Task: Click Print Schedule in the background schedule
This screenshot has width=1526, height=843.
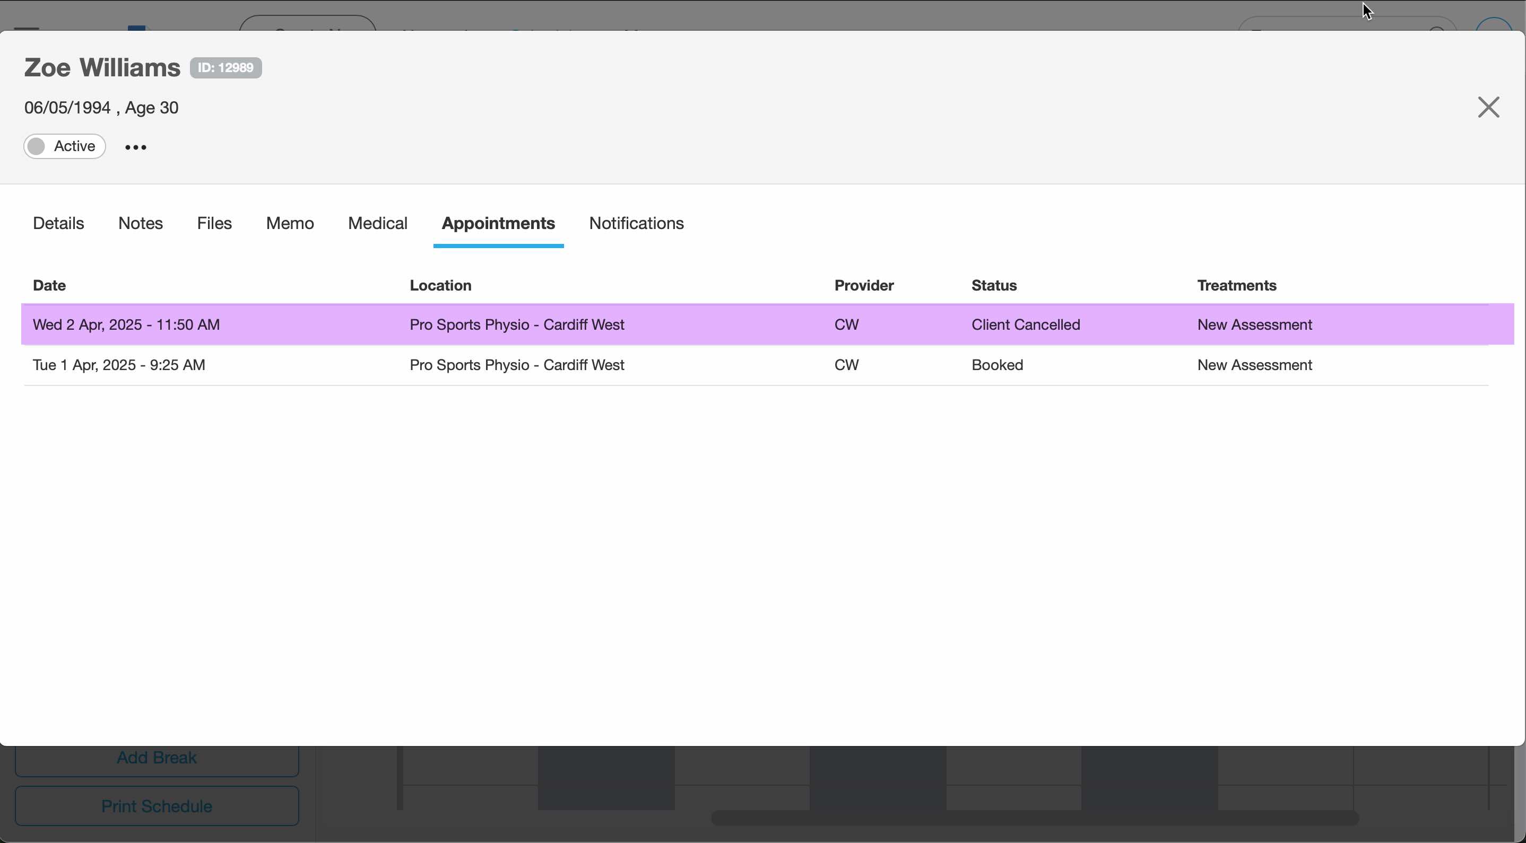Action: [157, 806]
